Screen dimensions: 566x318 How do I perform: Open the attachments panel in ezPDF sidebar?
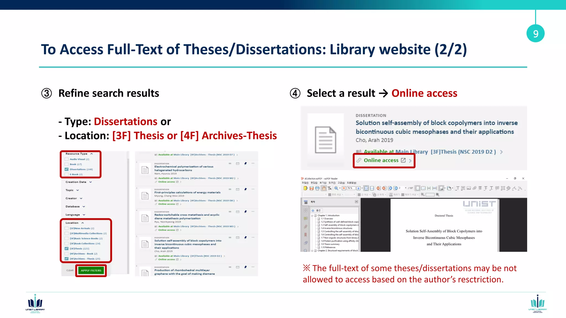(306, 226)
